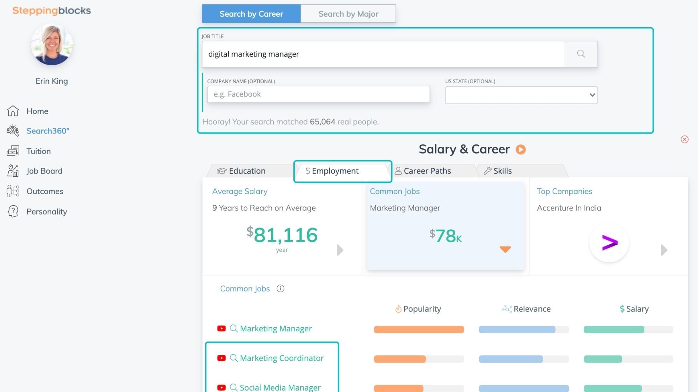Open Marketing Coordinator job link
Image resolution: width=698 pixels, height=392 pixels.
[x=282, y=358]
